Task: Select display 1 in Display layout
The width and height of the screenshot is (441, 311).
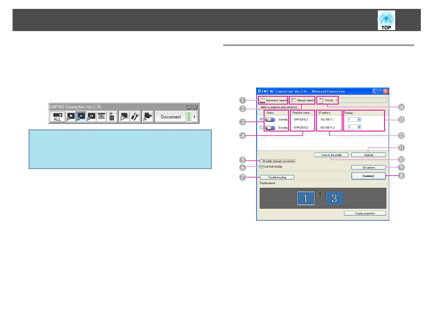Action: pyautogui.click(x=306, y=198)
